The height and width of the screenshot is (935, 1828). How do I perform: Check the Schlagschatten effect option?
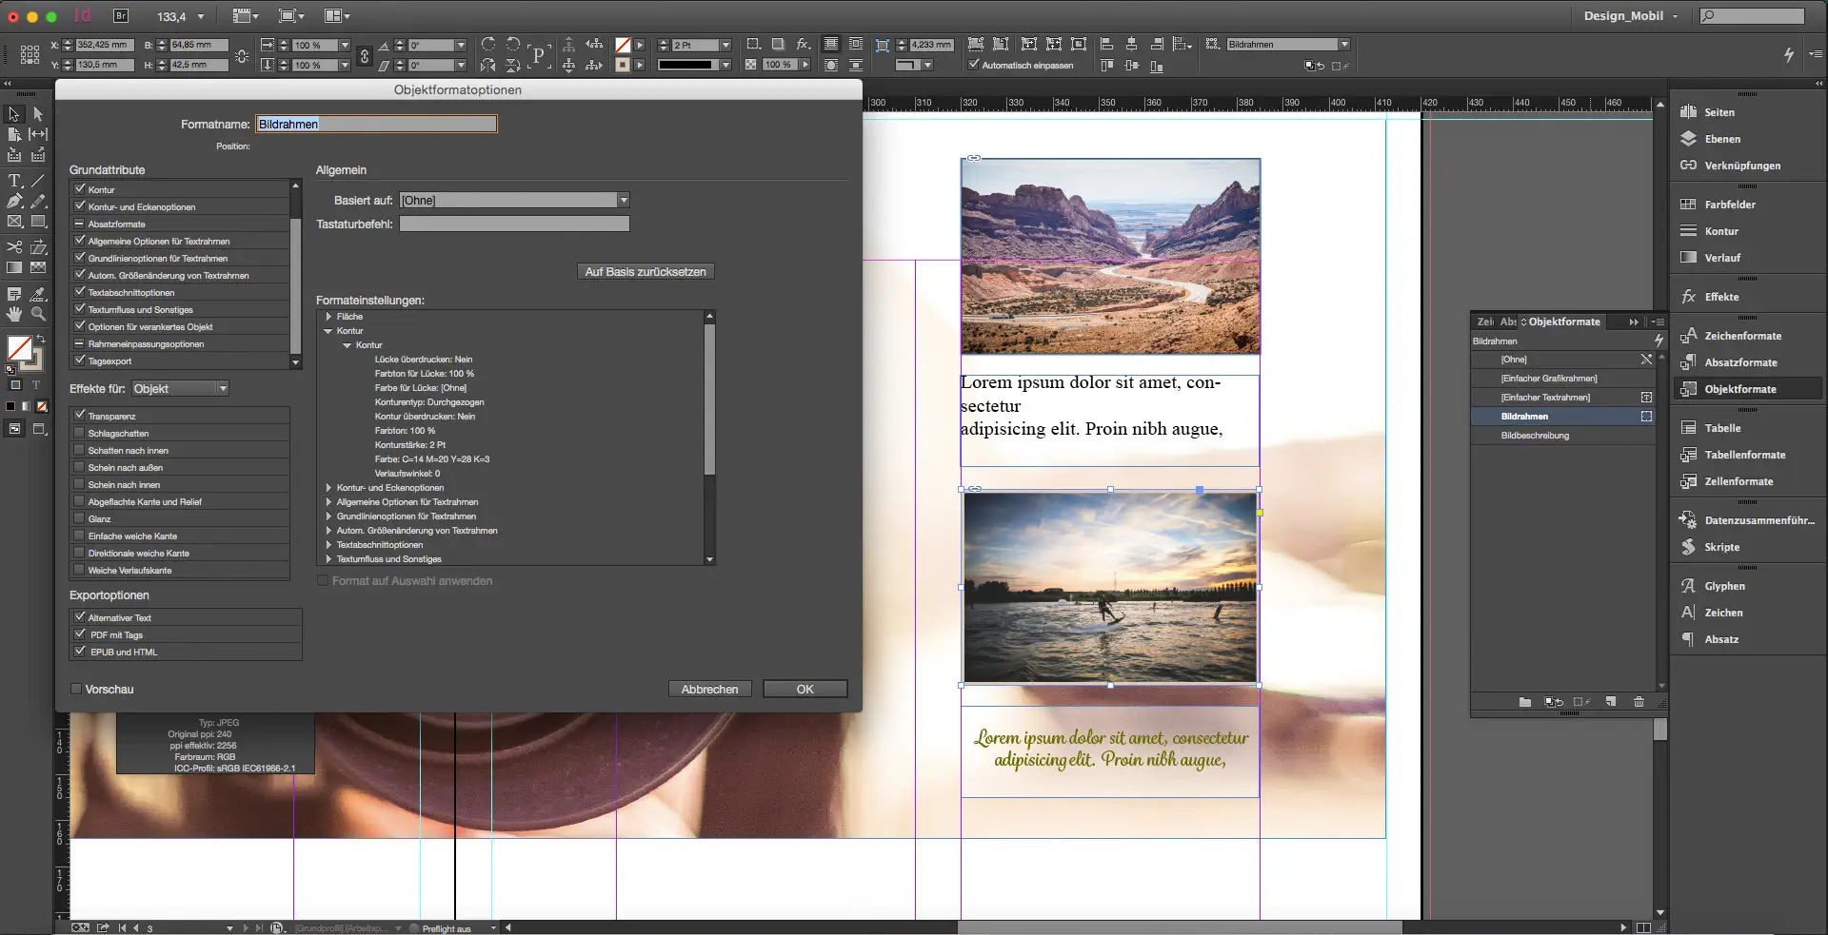click(x=79, y=432)
